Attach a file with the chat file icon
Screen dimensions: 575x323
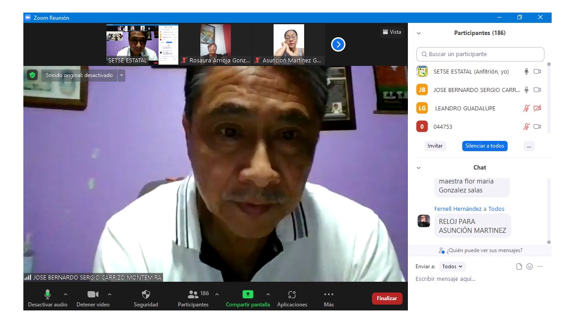point(519,266)
